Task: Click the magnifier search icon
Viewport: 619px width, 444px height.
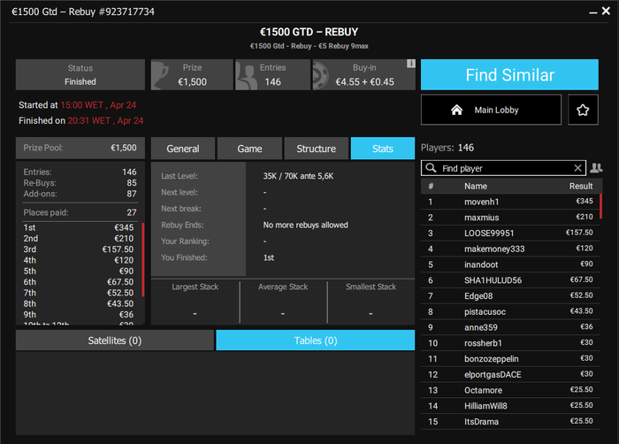Action: [431, 168]
